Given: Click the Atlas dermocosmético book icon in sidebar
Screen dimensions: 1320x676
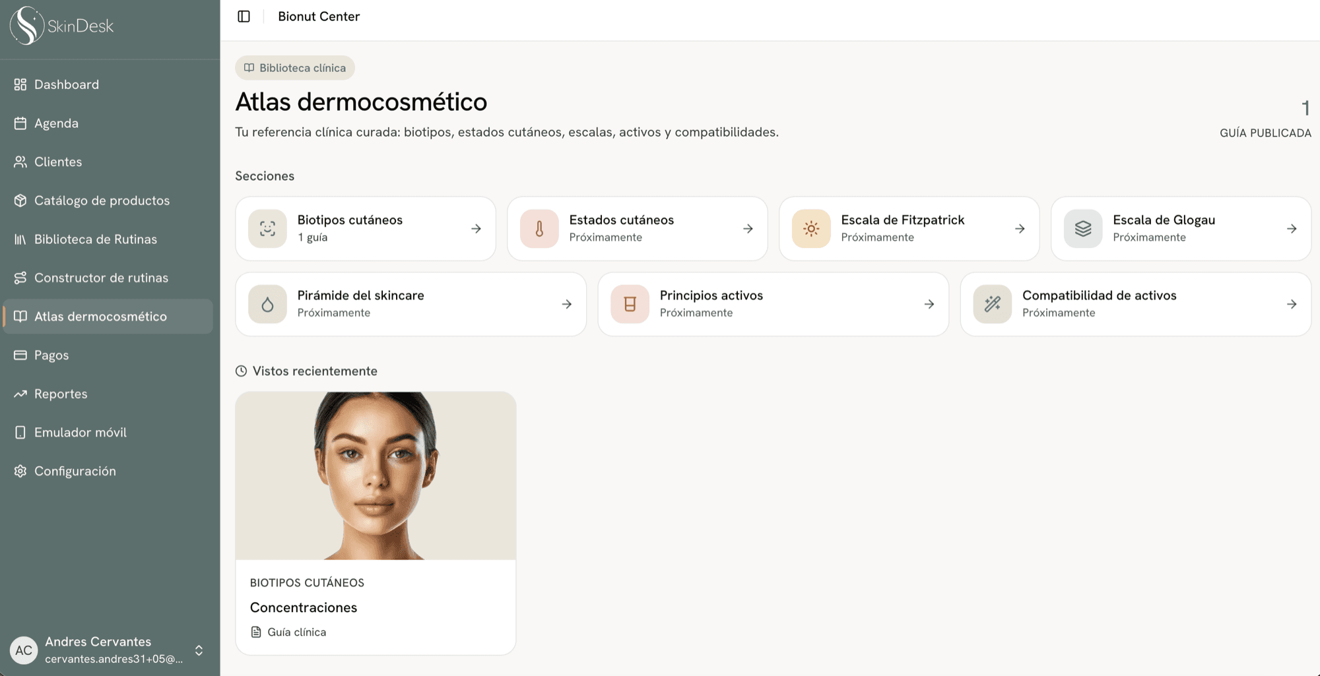Looking at the screenshot, I should pyautogui.click(x=20, y=317).
